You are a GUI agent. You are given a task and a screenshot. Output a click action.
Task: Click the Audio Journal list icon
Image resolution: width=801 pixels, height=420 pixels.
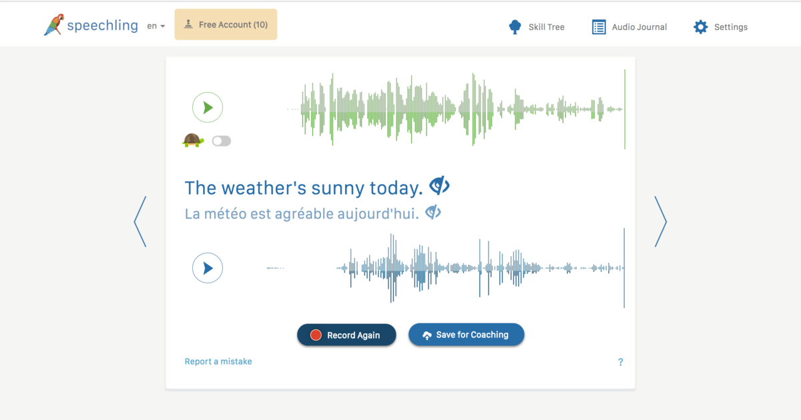(599, 27)
